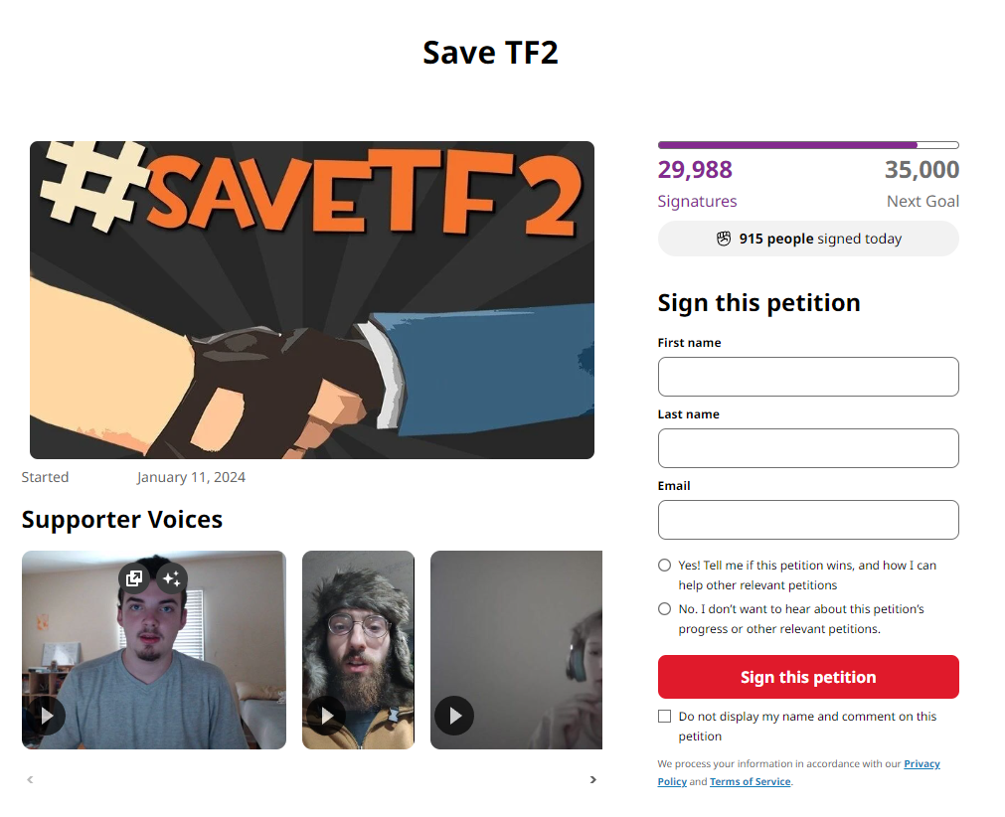Play the third supporter video with headphones
Image resolution: width=1005 pixels, height=817 pixels.
point(454,715)
